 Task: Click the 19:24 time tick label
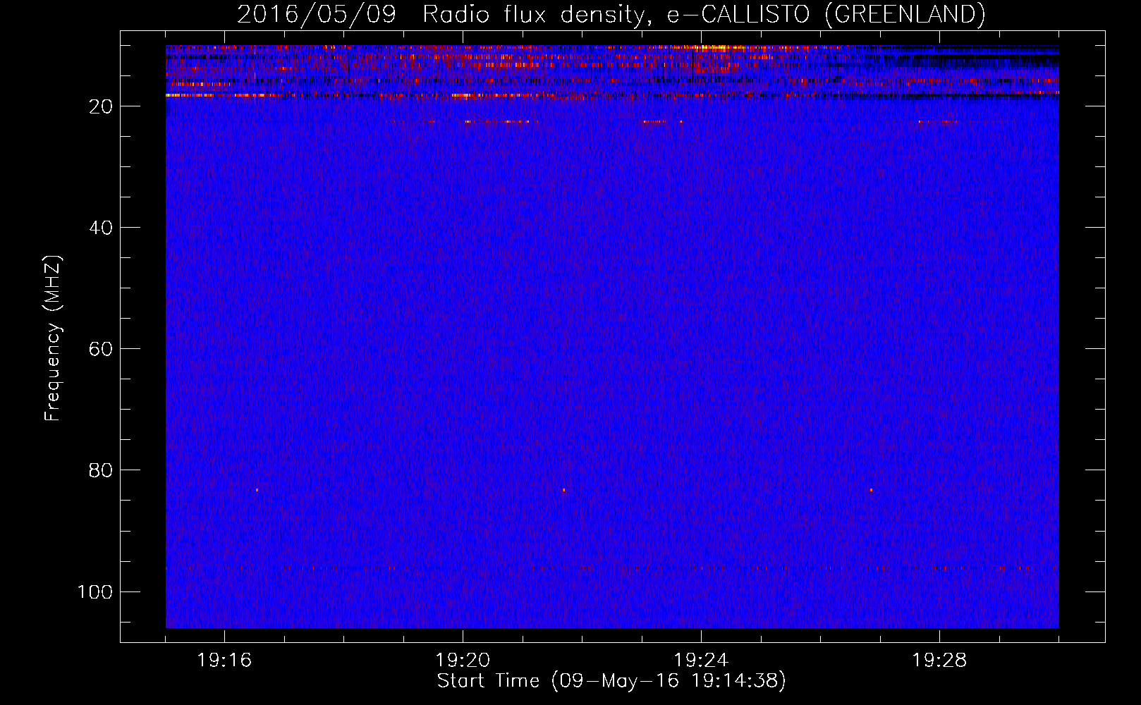coord(701,661)
